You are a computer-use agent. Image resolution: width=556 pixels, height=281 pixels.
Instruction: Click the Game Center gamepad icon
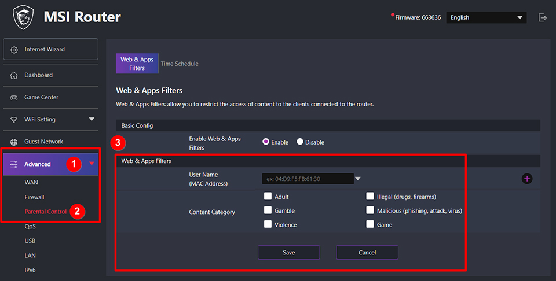(14, 97)
